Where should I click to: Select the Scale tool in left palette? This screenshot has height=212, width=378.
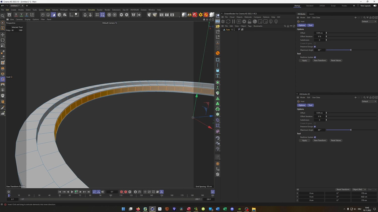pos(3,45)
